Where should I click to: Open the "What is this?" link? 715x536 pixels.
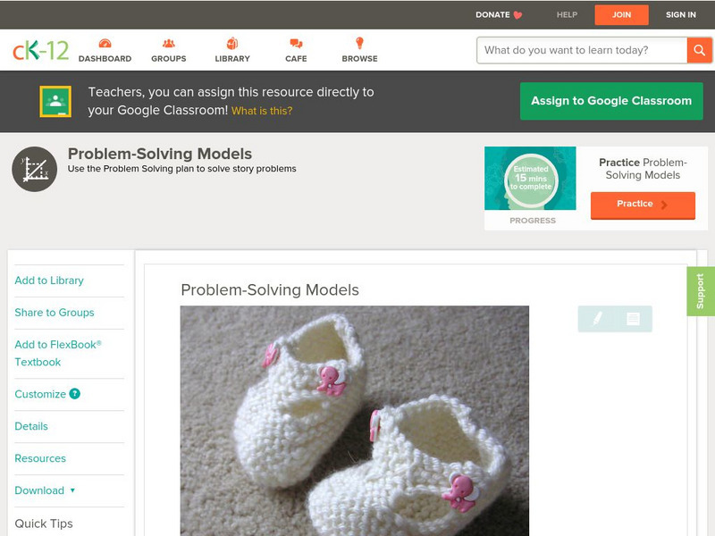(x=262, y=111)
